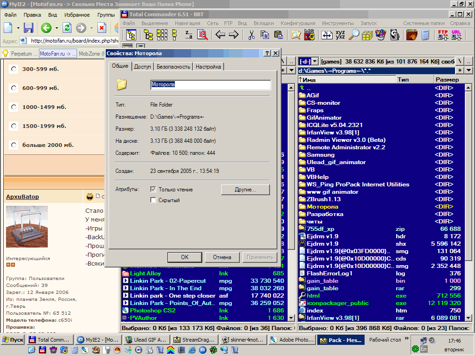Screen dimensions: 475x356
Task: Open the calculator icon in Total Commander toolbar
Action: pos(425,35)
